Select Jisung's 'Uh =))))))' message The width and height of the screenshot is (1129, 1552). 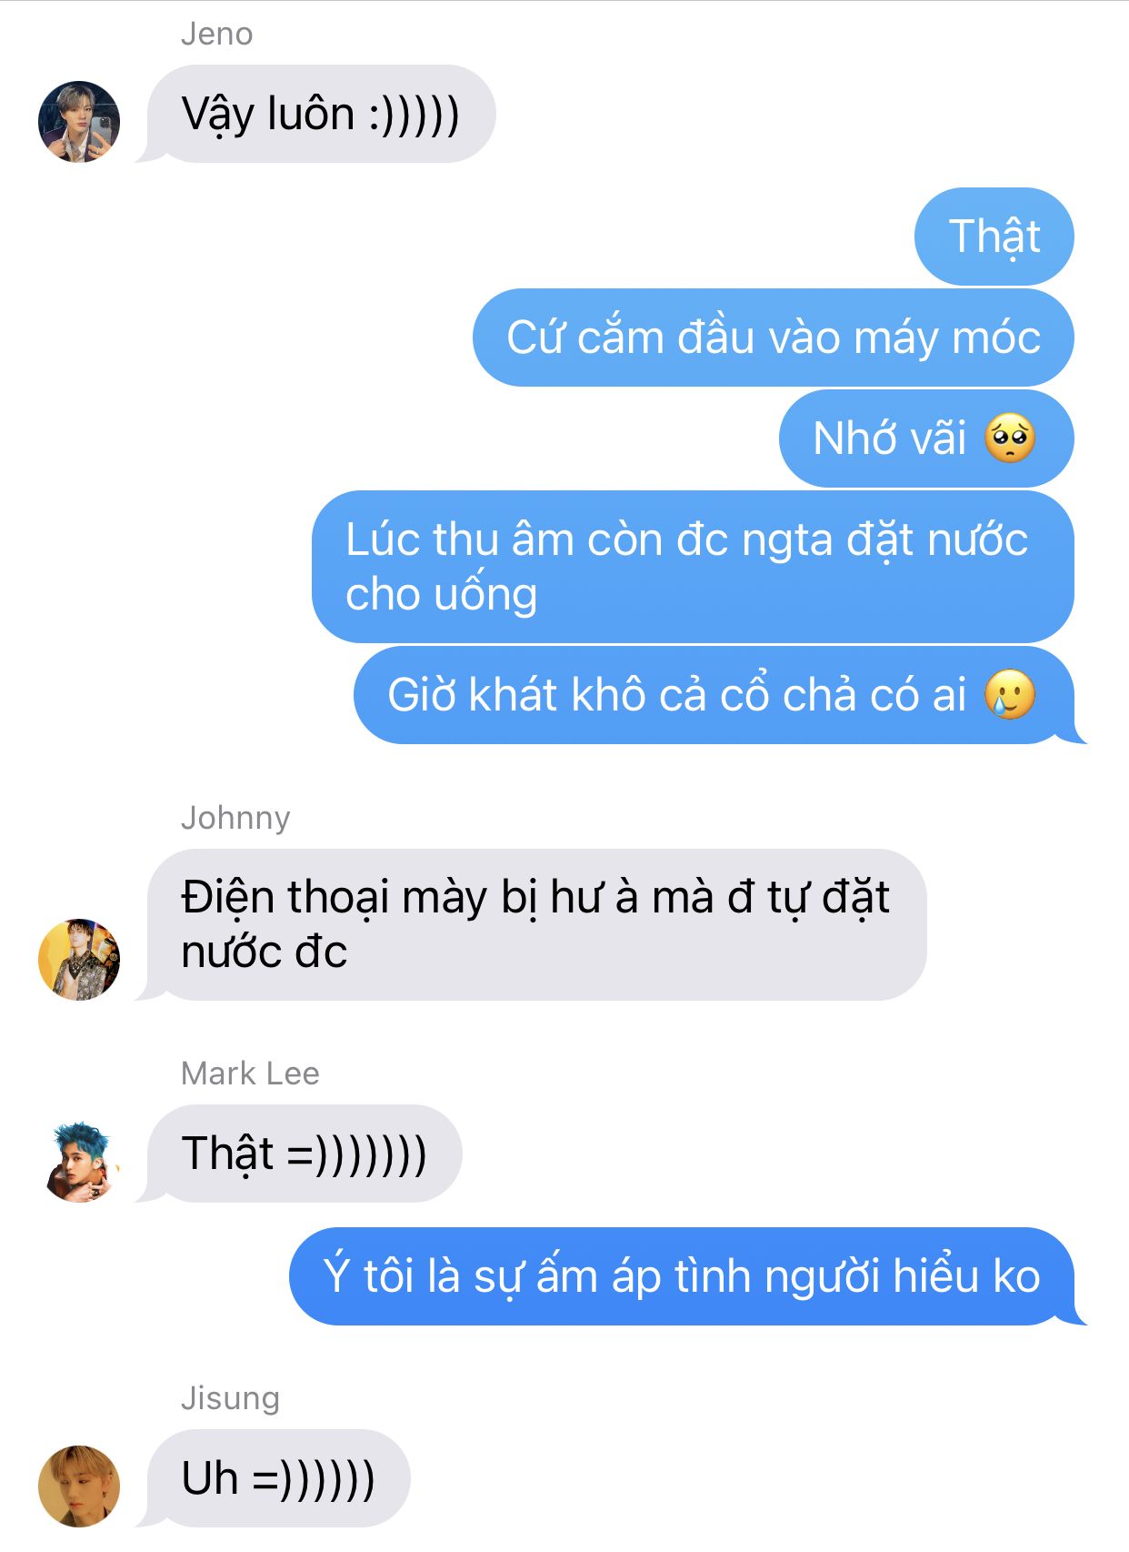278,1478
